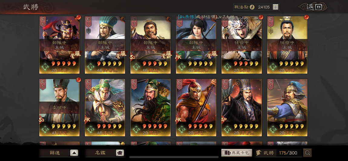Open the 名鑑 tab
Viewport: 348px width, 161px height.
tap(100, 153)
